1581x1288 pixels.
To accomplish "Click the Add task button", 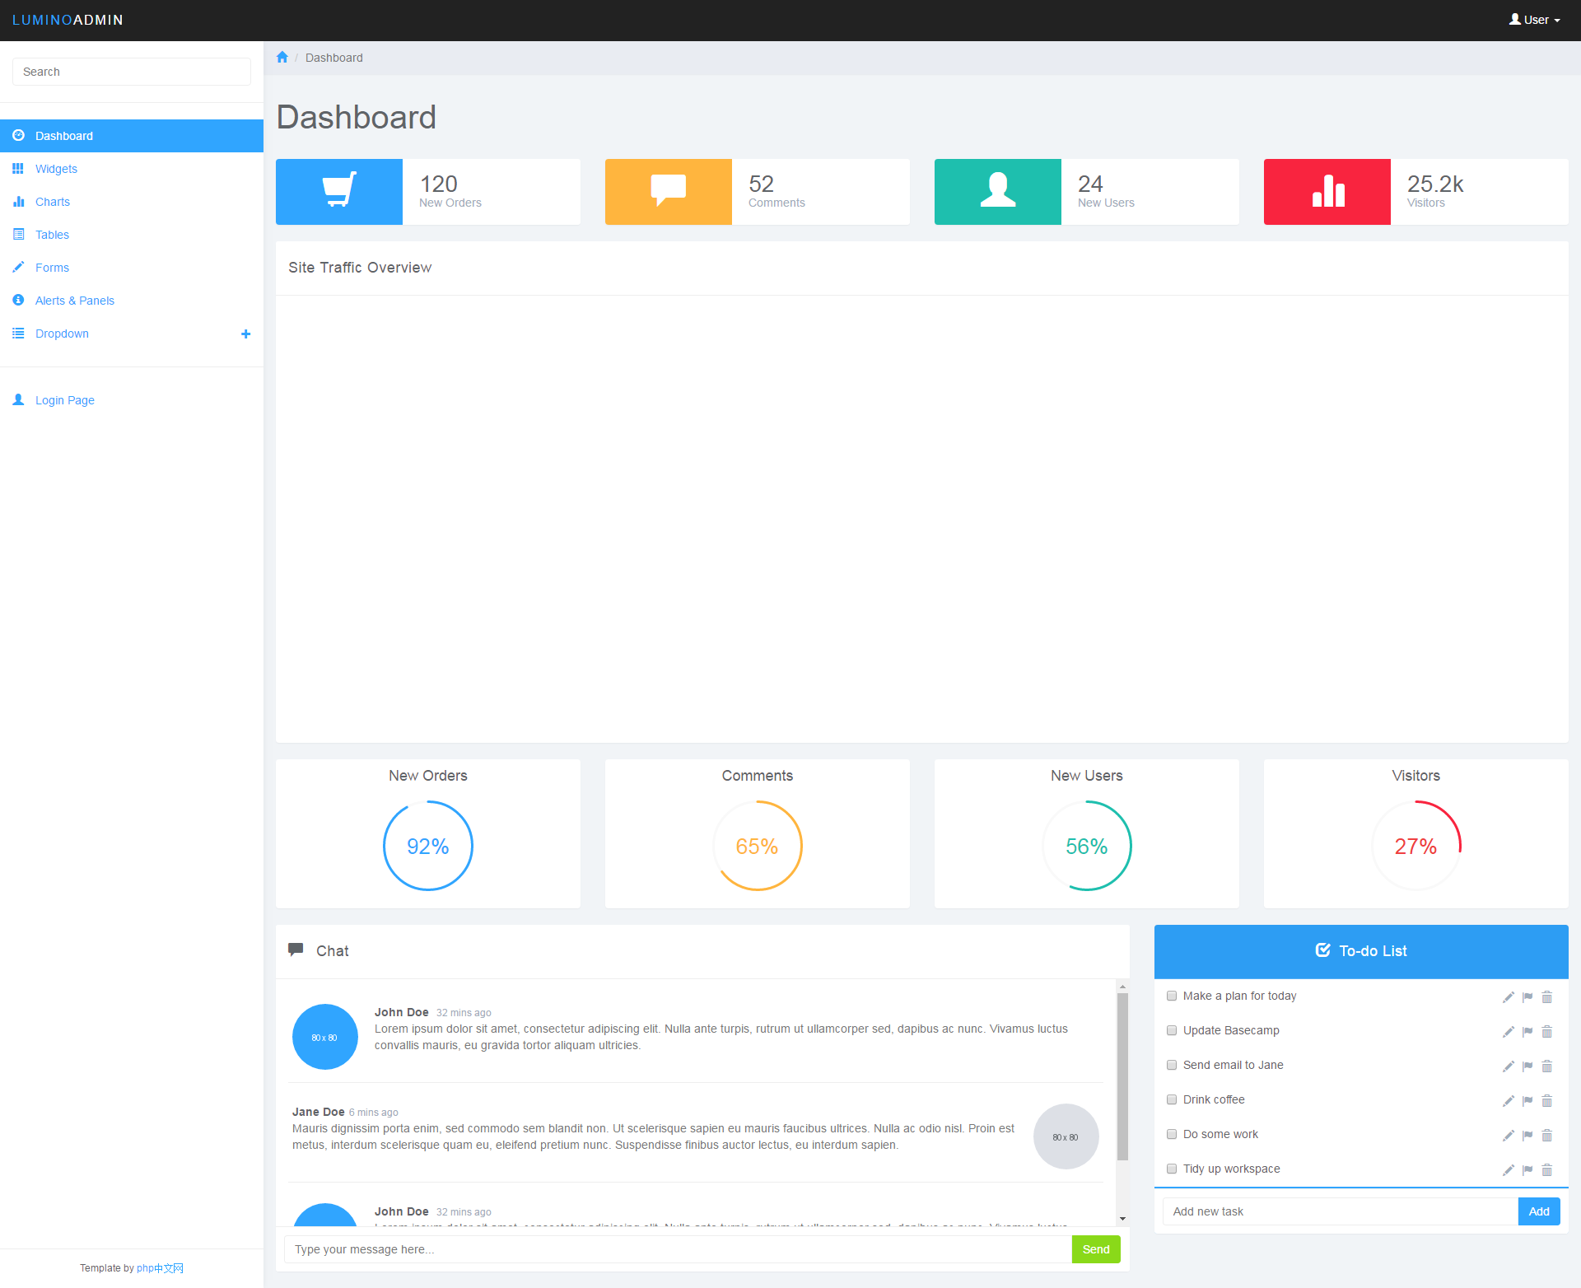I will [1539, 1211].
